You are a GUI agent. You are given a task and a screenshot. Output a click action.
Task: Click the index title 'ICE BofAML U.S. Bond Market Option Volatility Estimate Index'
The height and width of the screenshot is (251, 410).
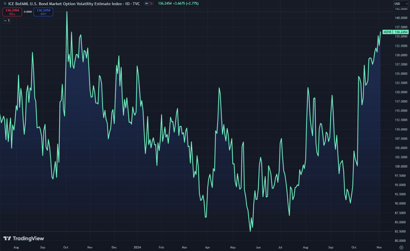[x=65, y=4]
